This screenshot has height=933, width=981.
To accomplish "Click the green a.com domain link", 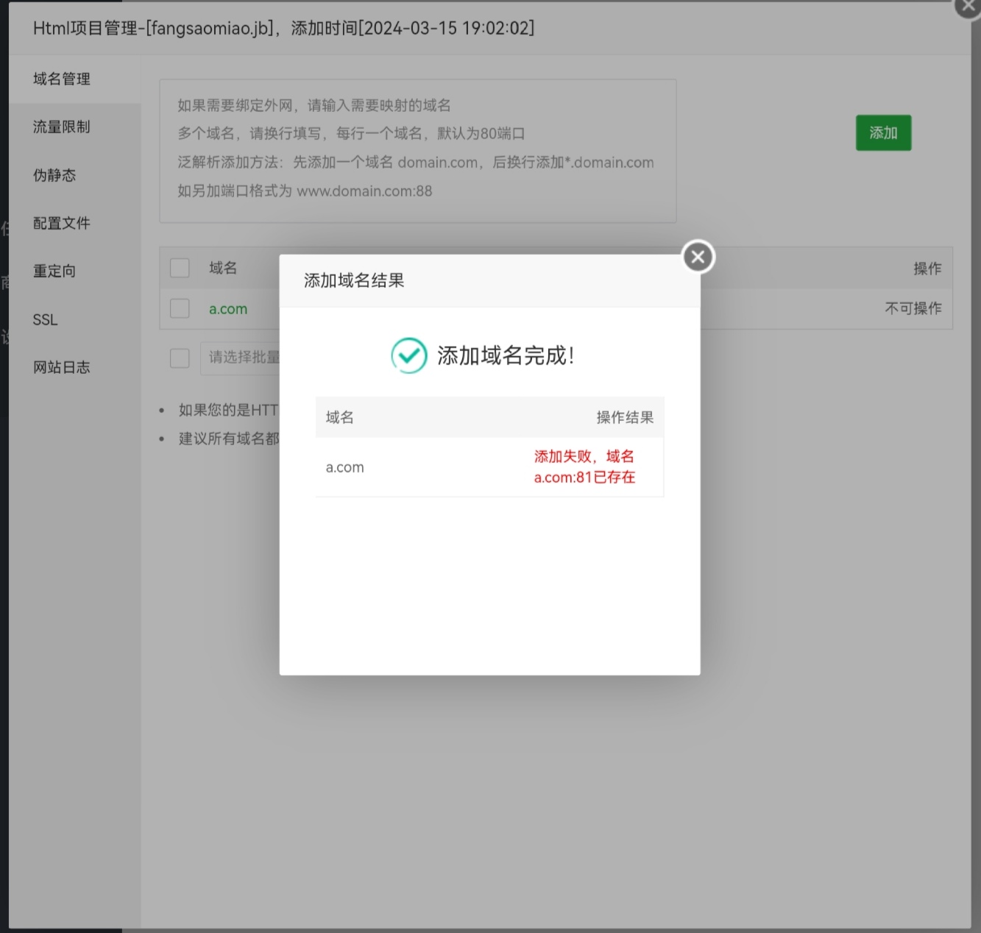I will point(228,309).
